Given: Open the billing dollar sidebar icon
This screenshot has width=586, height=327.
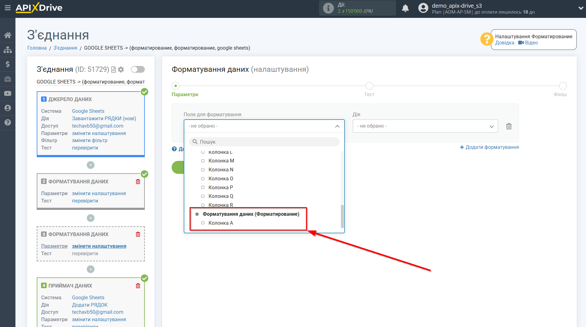Looking at the screenshot, I should coord(8,64).
